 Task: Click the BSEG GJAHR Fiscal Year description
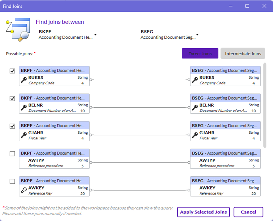208,138
